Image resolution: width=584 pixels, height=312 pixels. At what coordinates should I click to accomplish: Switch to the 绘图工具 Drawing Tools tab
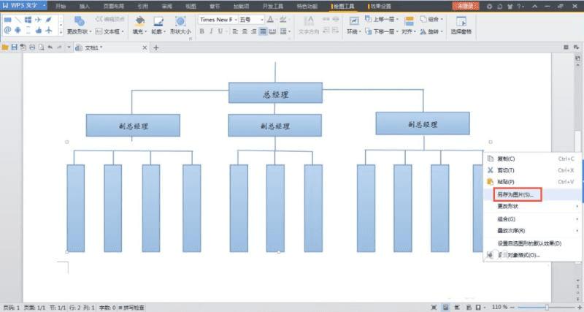343,6
